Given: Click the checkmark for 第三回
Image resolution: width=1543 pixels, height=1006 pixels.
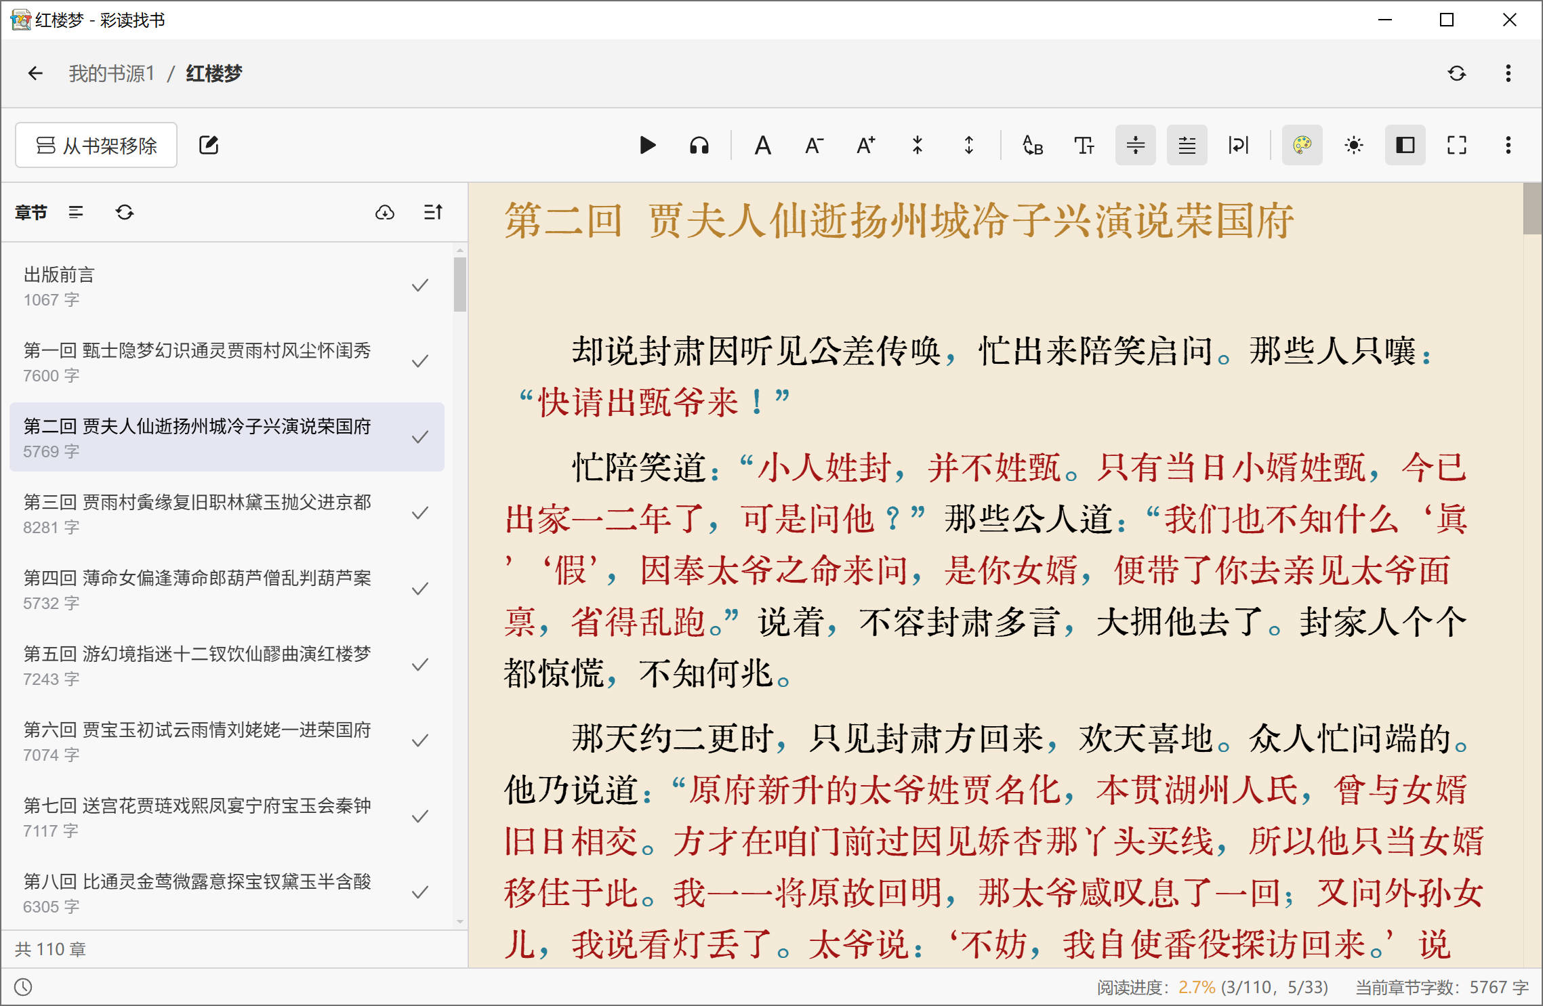Looking at the screenshot, I should tap(420, 514).
